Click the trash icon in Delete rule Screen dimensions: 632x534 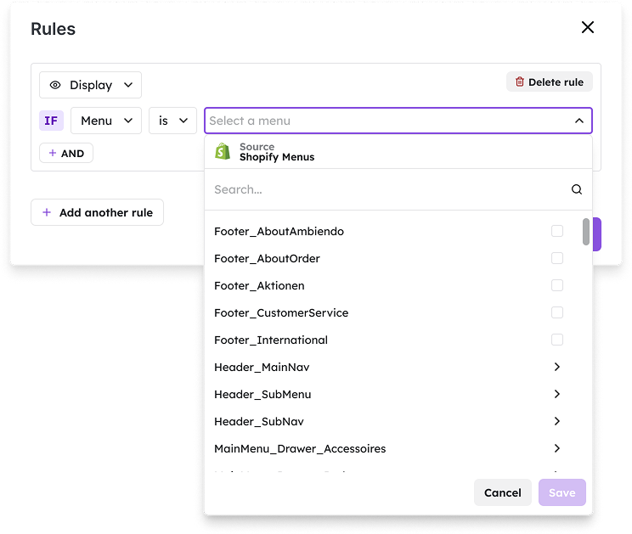click(520, 82)
